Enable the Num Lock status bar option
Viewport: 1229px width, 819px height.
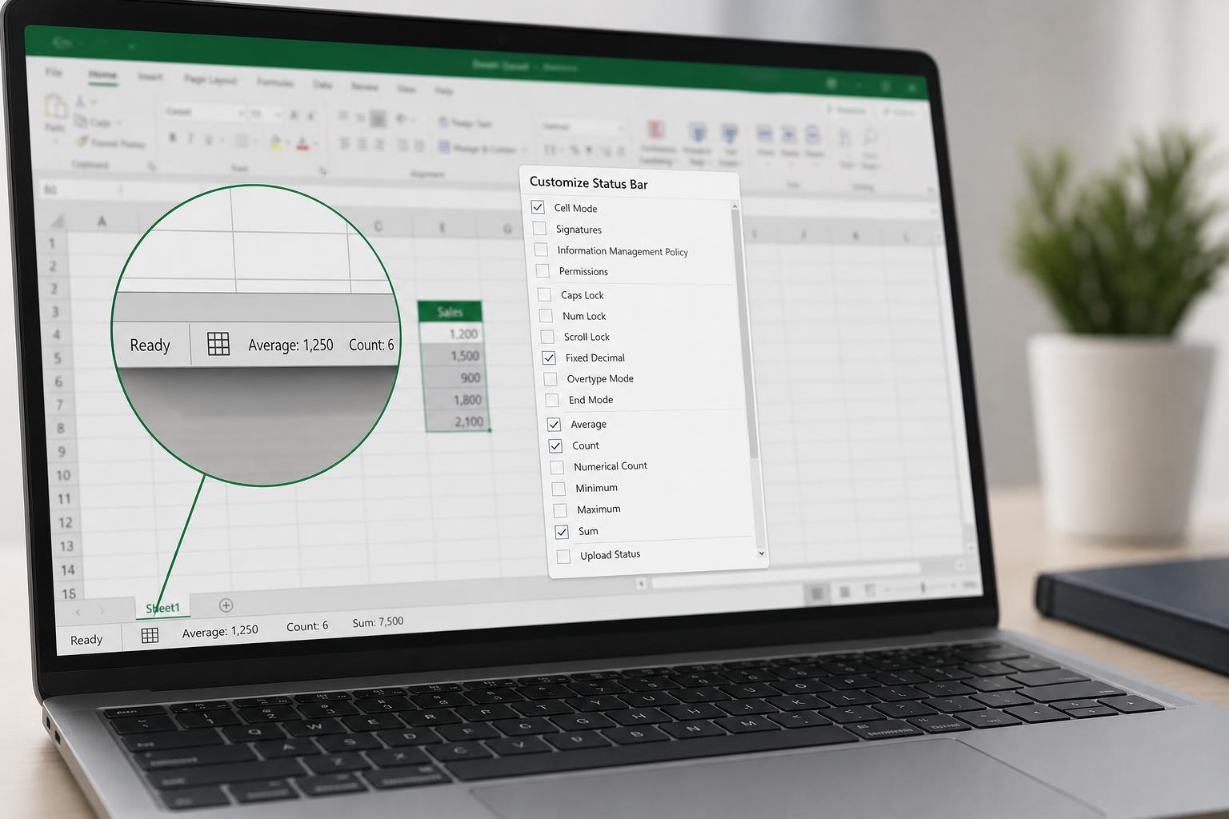[x=546, y=315]
